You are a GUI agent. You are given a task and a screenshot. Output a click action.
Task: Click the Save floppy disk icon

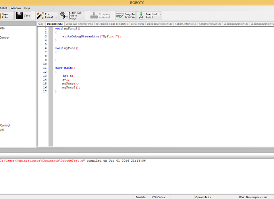(19, 16)
